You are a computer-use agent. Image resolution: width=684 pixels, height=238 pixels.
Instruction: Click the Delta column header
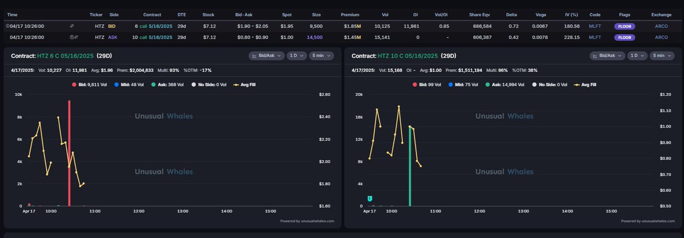tap(511, 14)
